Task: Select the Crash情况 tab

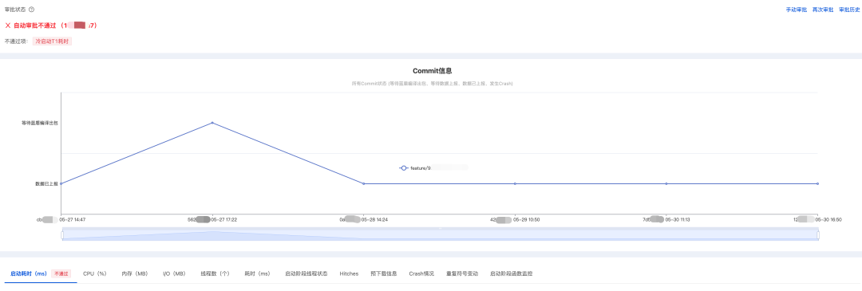Action: (x=421, y=273)
